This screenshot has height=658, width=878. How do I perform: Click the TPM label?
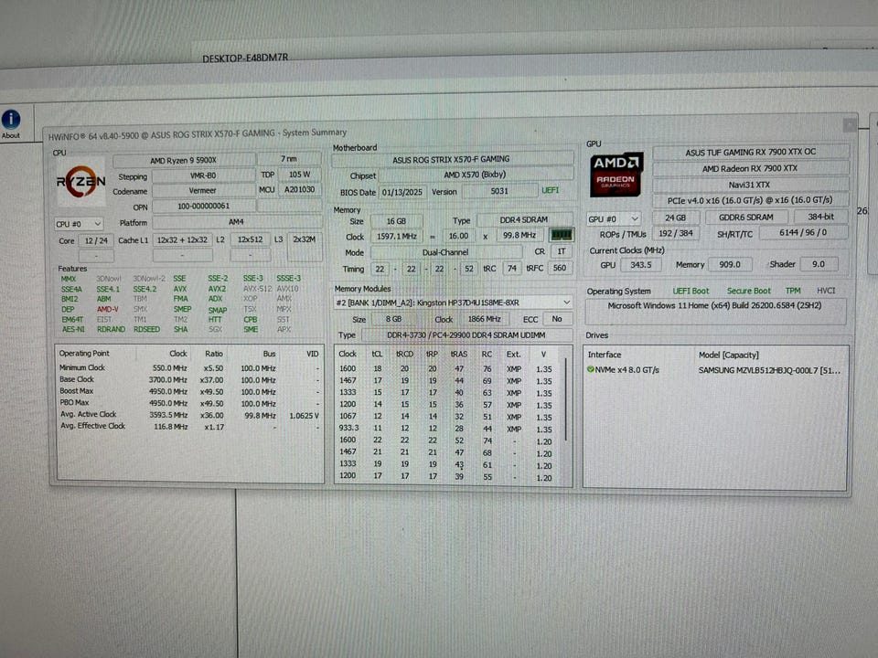[x=793, y=291]
